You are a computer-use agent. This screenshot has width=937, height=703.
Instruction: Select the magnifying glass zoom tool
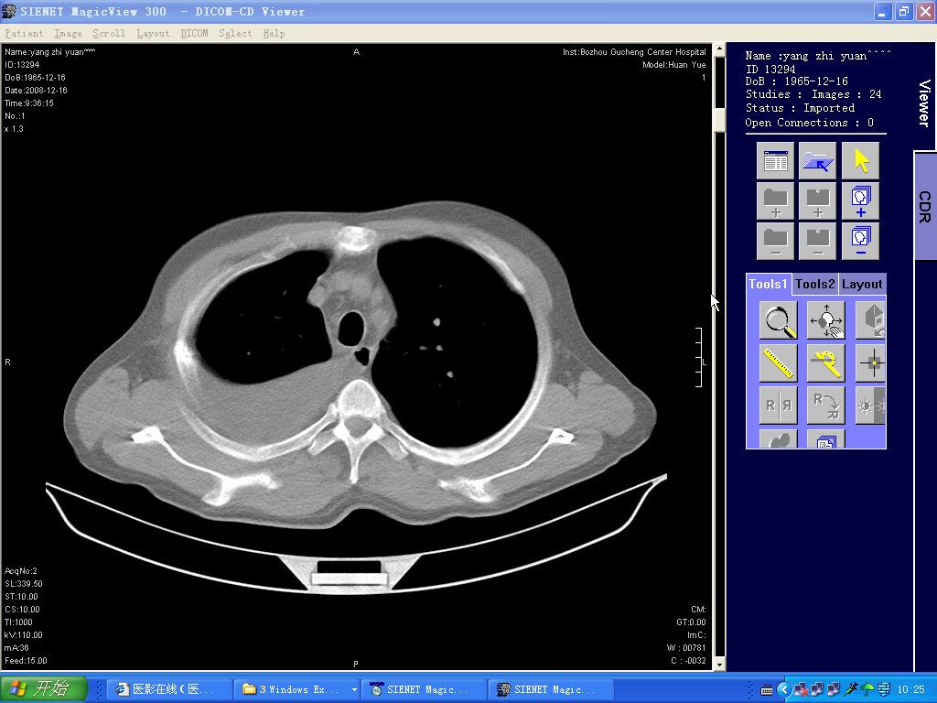pyautogui.click(x=778, y=319)
